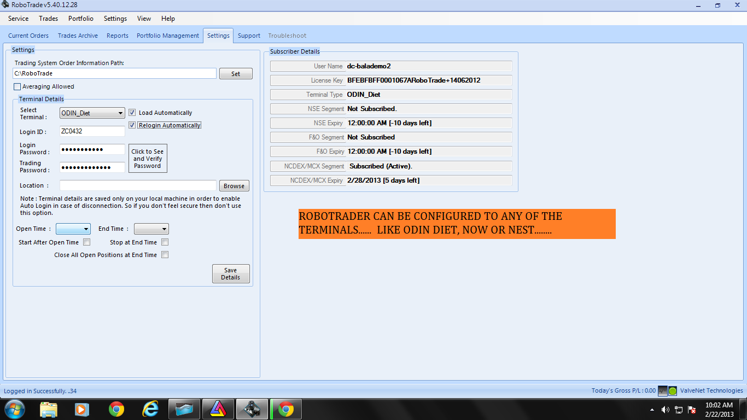Open the Trades menu
Screen dimensions: 747x420
click(x=48, y=18)
